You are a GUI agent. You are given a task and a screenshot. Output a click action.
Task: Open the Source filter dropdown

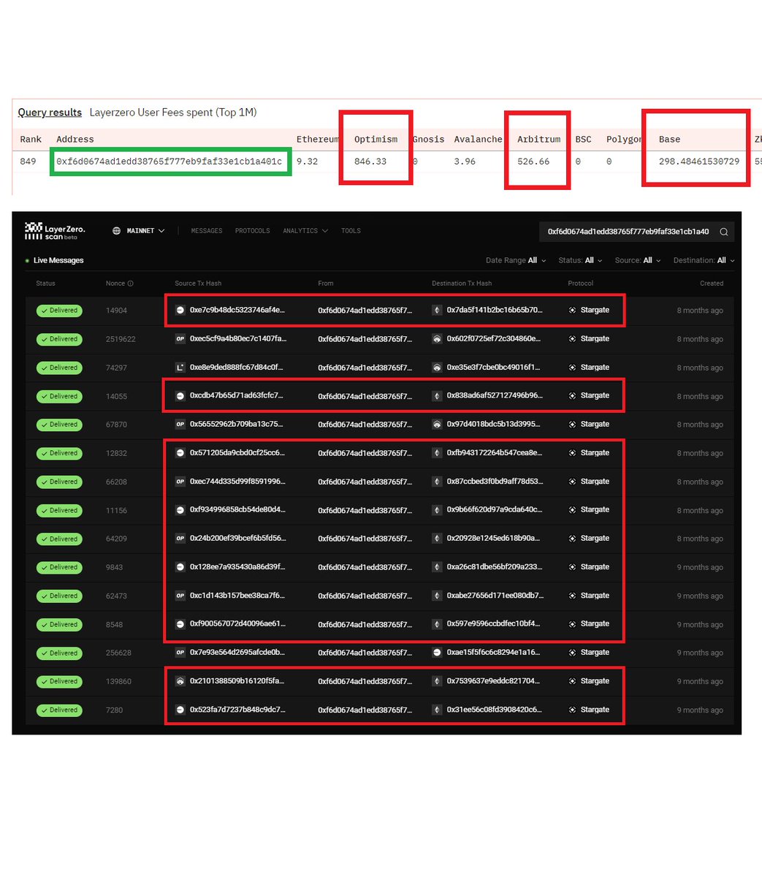coord(637,260)
